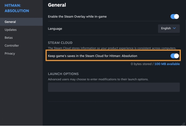Click 'Enable the Steam Overlay while in-game' label
Screen dimensions: 186x126
(77, 17)
